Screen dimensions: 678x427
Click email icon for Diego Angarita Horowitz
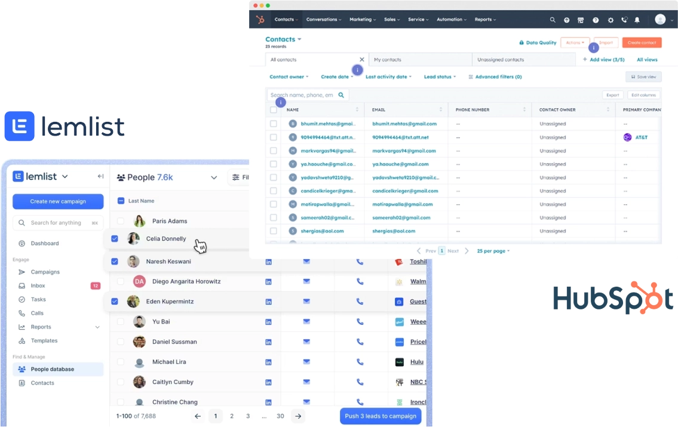(x=306, y=281)
